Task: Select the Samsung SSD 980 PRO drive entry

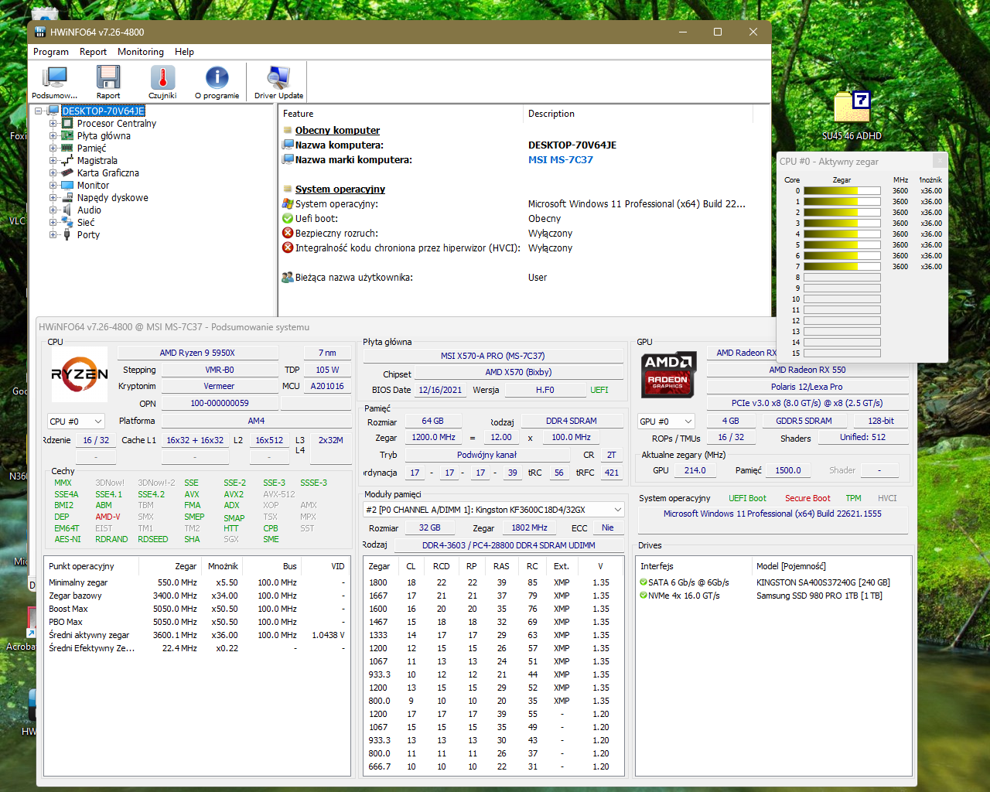Action: pos(818,596)
